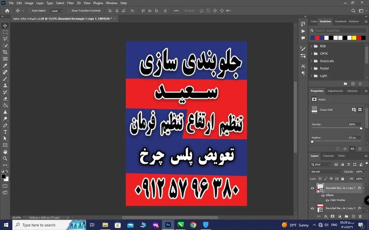369x230 pixels.
Task: Adjust the Density slider handle
Action: (361, 128)
